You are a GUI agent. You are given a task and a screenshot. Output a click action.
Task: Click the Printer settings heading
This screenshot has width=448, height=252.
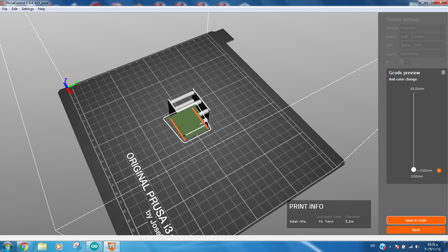pos(403,20)
